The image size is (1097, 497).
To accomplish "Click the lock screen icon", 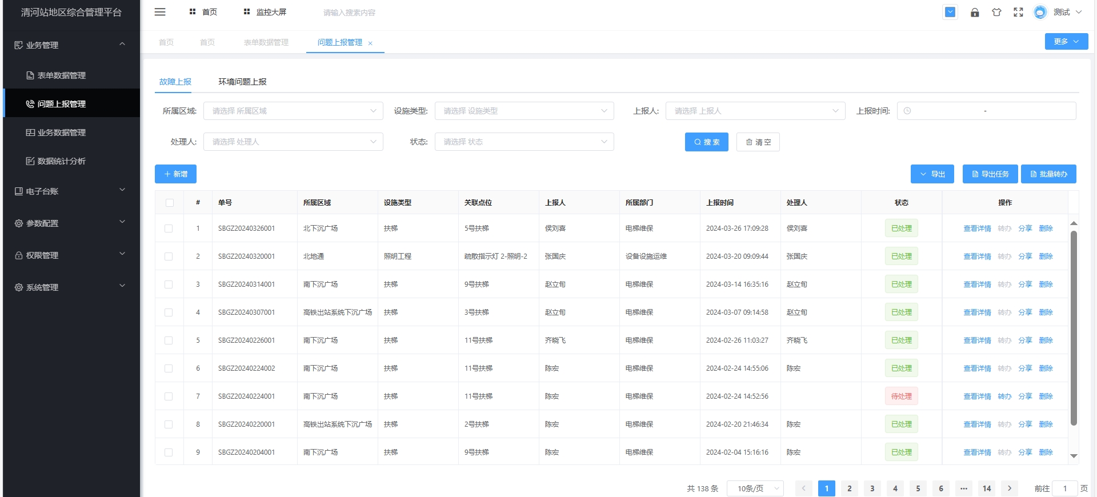I will coord(975,13).
